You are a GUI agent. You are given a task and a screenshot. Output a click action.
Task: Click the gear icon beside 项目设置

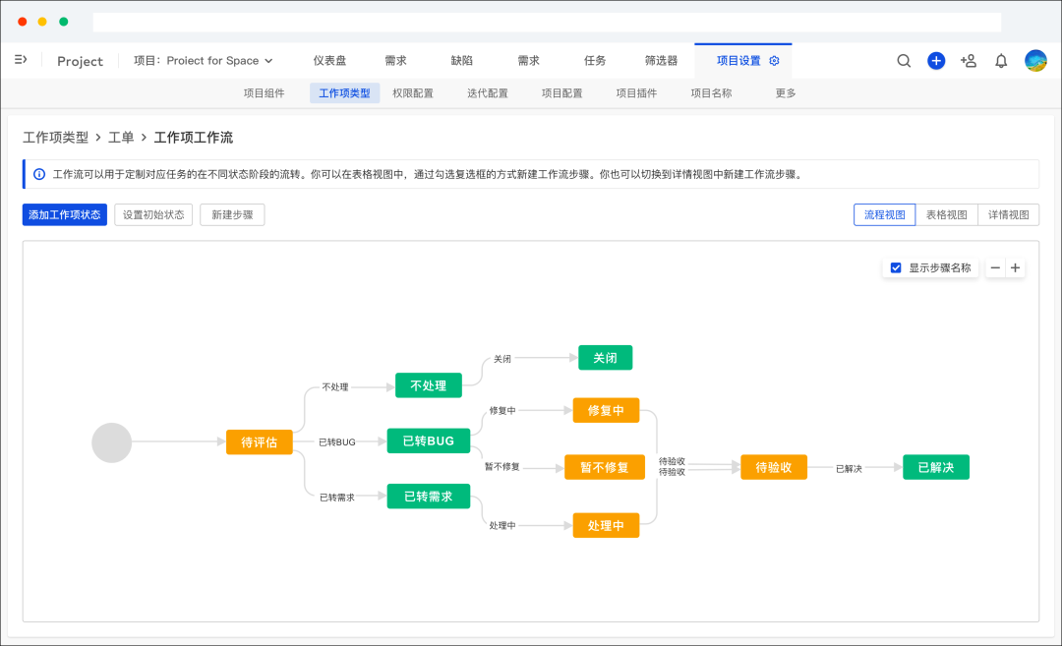tap(775, 61)
